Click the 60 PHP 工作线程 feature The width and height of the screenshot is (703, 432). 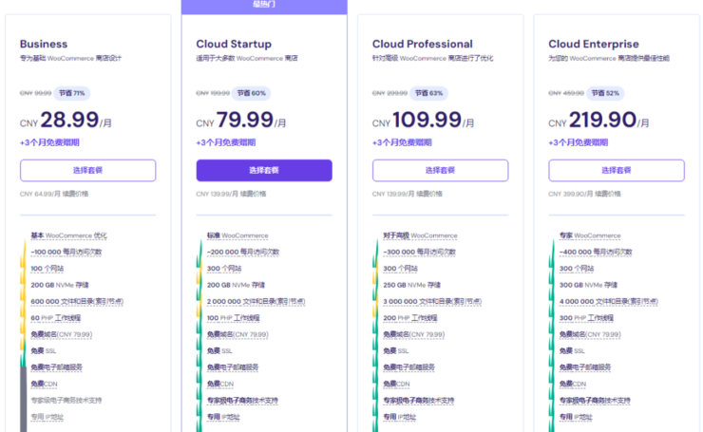pos(56,318)
